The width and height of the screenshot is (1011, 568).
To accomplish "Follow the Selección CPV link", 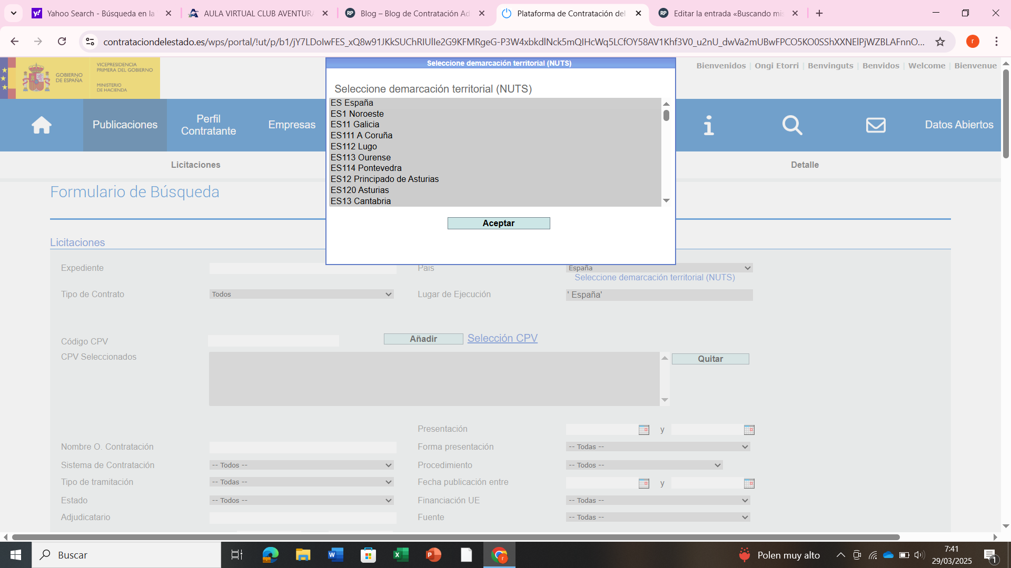I will pyautogui.click(x=502, y=339).
